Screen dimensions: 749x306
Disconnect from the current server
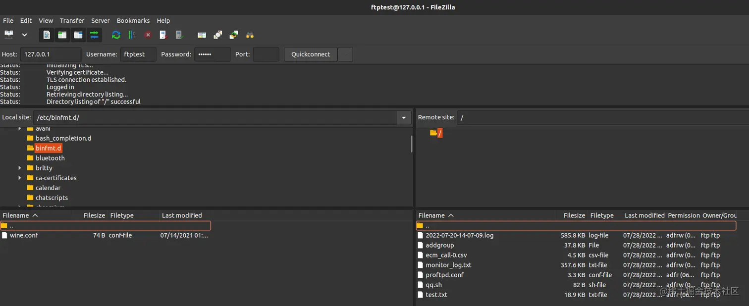pyautogui.click(x=163, y=35)
